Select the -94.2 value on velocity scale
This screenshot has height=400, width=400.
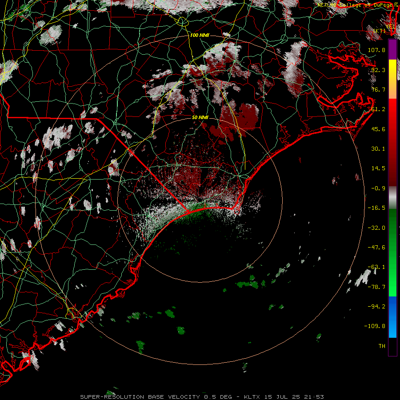pos(376,307)
